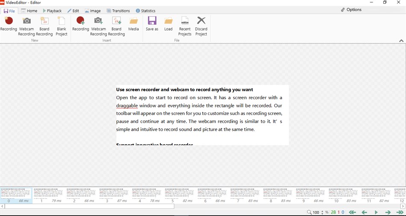The image size is (406, 216).
Task: Select frame 0 thumbnail (66 ms)
Action: coord(16,196)
